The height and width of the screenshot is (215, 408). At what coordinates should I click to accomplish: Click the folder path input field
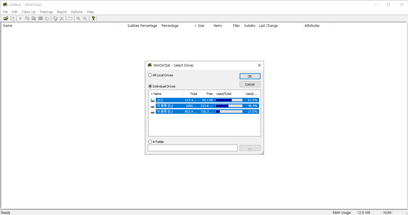tap(193, 148)
